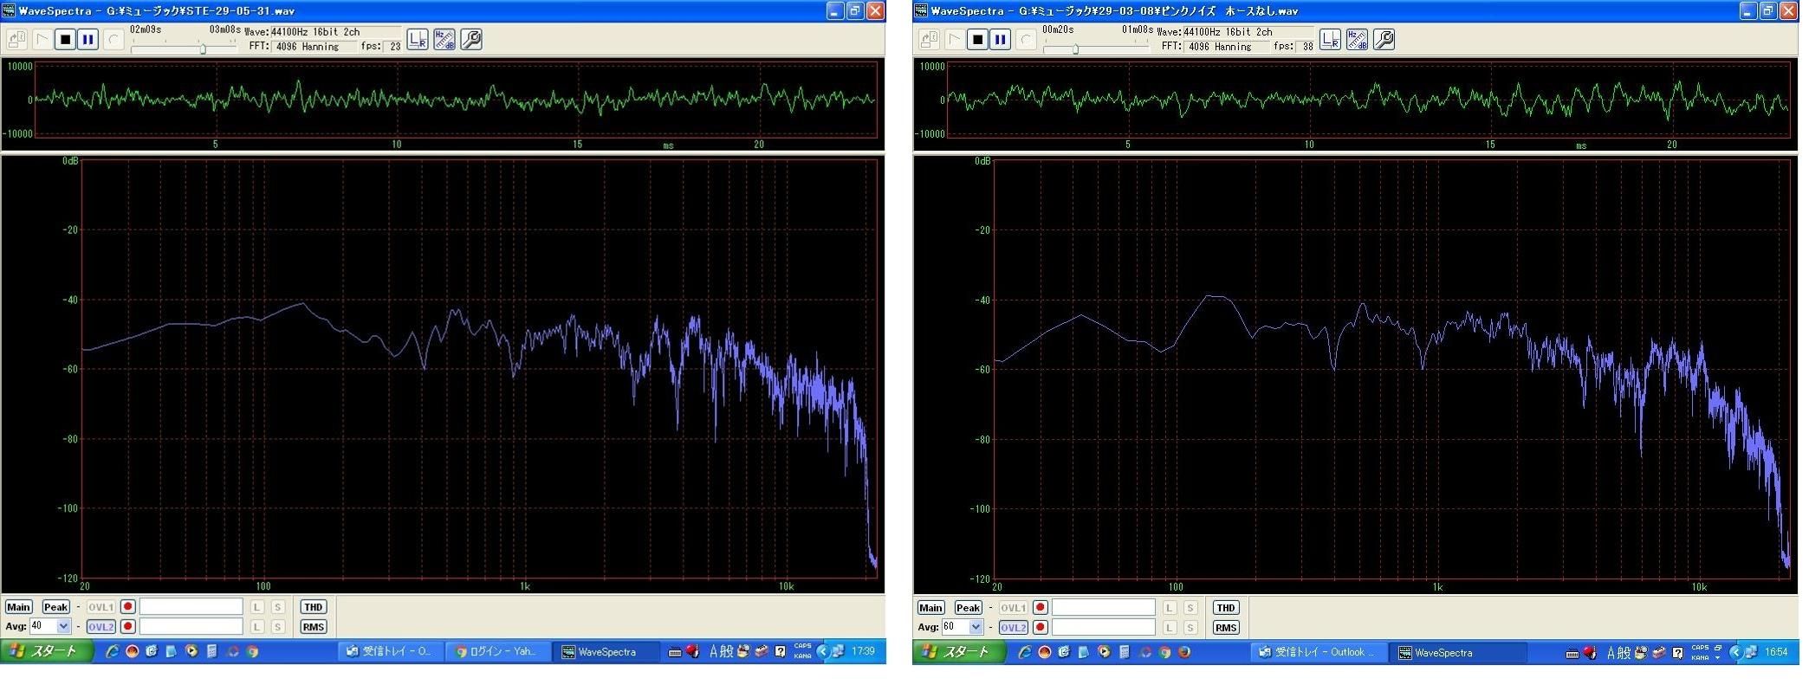Switch to the 受信トレイ - O.. taskbar button
1809x685 pixels.
click(391, 651)
